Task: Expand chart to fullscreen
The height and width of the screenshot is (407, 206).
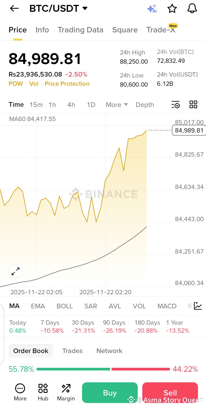Action: [15, 271]
